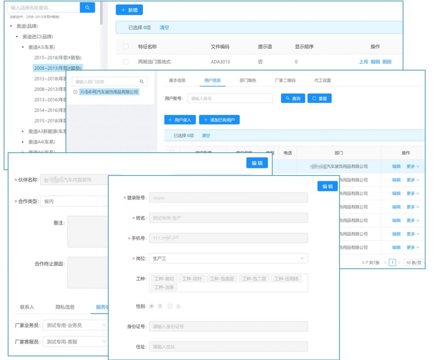
Task: Go to the next page arrow in pagination
Action: coord(399,263)
